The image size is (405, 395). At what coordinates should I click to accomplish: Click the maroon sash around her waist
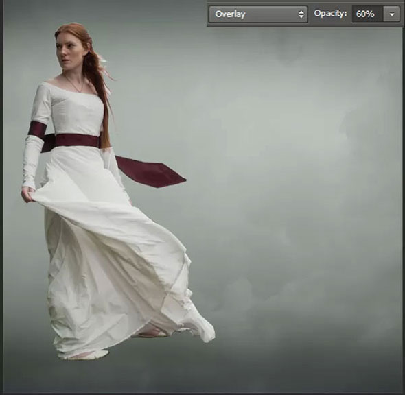[x=77, y=141]
